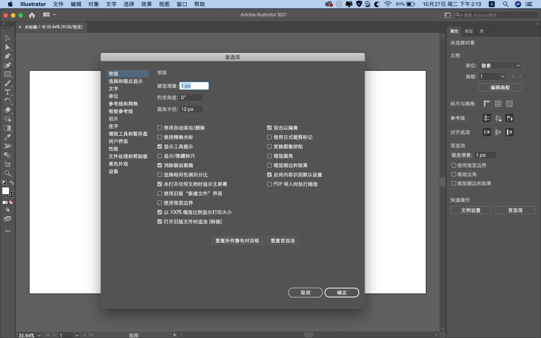Select 文字 preferences category
Viewport: 541px width, 338px height.
(114, 89)
